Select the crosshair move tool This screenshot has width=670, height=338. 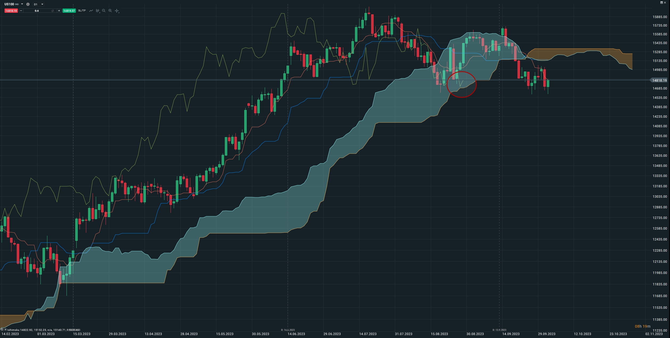pos(117,11)
